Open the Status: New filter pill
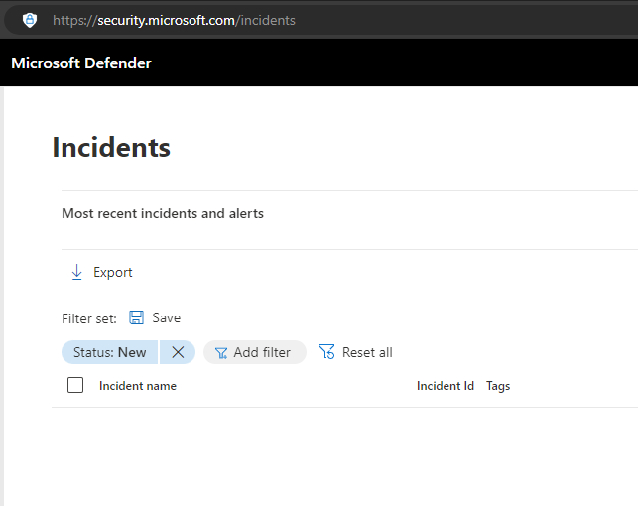The image size is (638, 506). pyautogui.click(x=109, y=352)
